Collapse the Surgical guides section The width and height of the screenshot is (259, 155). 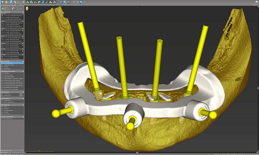tap(1, 61)
